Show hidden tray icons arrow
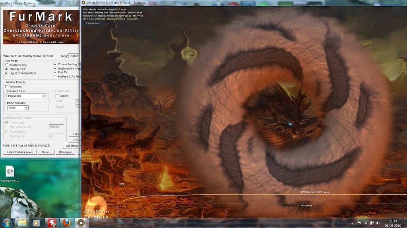407x228 pixels. coord(352,223)
